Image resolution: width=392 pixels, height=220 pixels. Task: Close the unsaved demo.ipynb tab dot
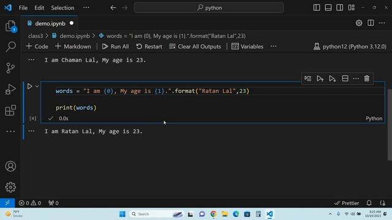click(72, 23)
